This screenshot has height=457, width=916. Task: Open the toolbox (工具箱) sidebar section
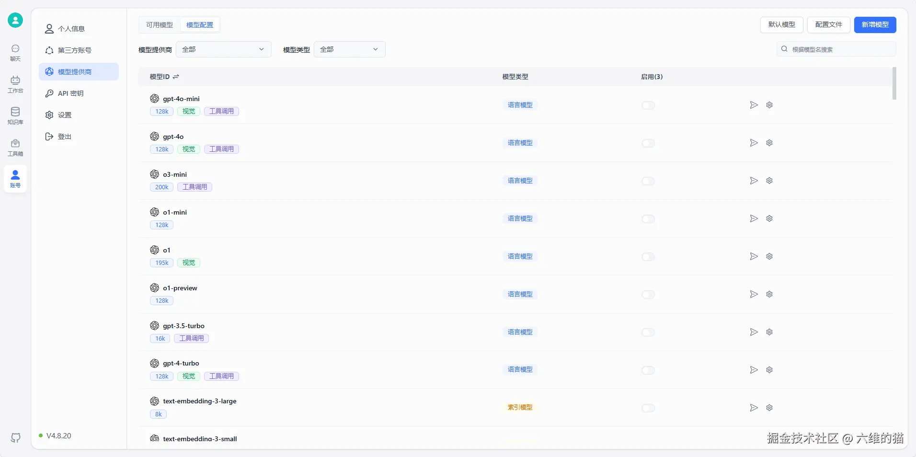[15, 148]
